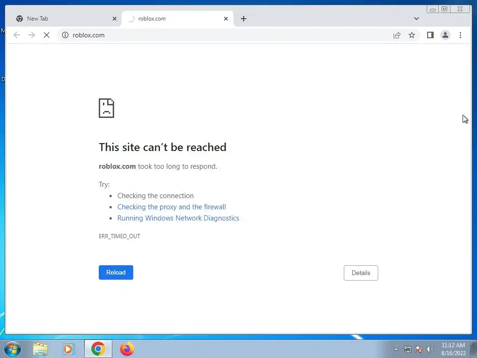Launch Windows Media Player from taskbar
The width and height of the screenshot is (477, 358).
coord(69,349)
